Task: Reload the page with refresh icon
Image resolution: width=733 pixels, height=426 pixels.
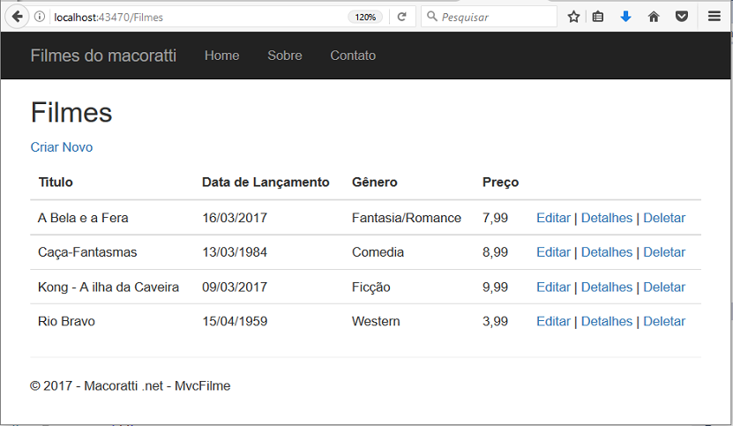Action: 401,17
